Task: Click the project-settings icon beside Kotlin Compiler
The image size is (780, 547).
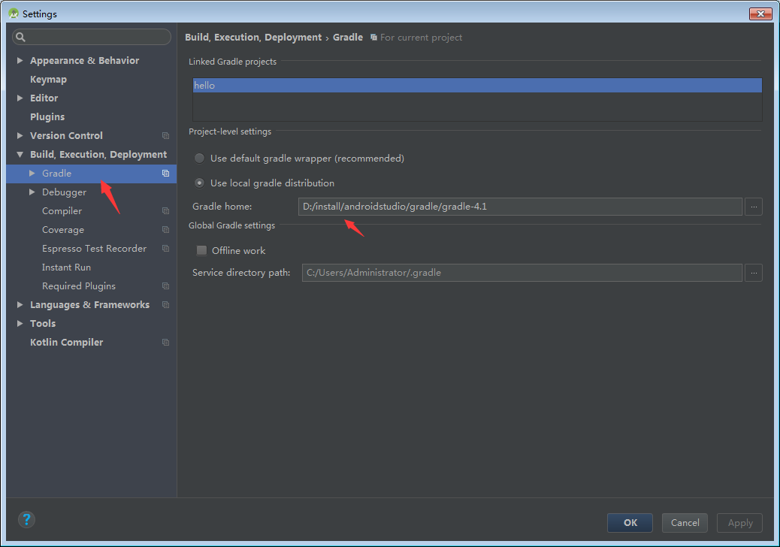Action: [165, 342]
